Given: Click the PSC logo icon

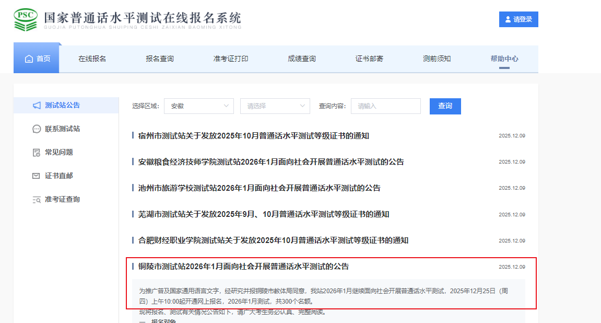Looking at the screenshot, I should point(26,19).
